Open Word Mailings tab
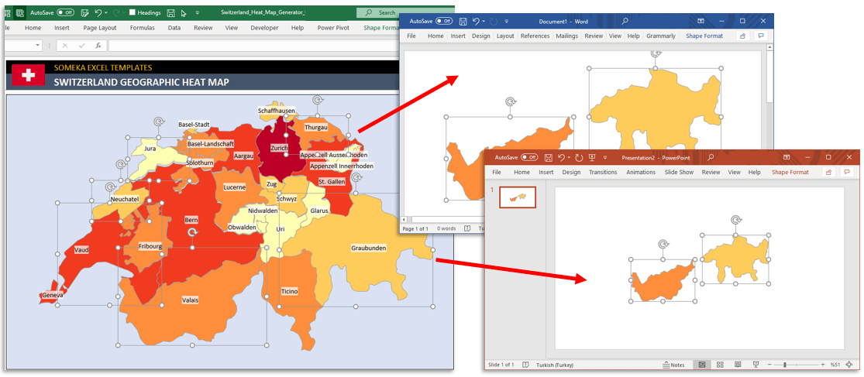This screenshot has height=377, width=864. tap(566, 36)
